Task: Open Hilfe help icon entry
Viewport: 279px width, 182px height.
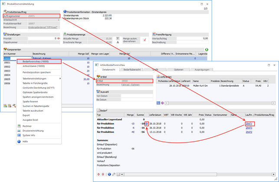Action: [19, 142]
